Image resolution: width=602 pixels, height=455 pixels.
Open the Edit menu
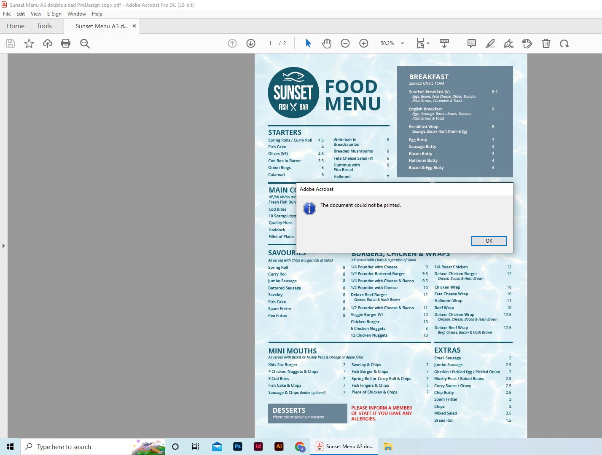(x=21, y=14)
